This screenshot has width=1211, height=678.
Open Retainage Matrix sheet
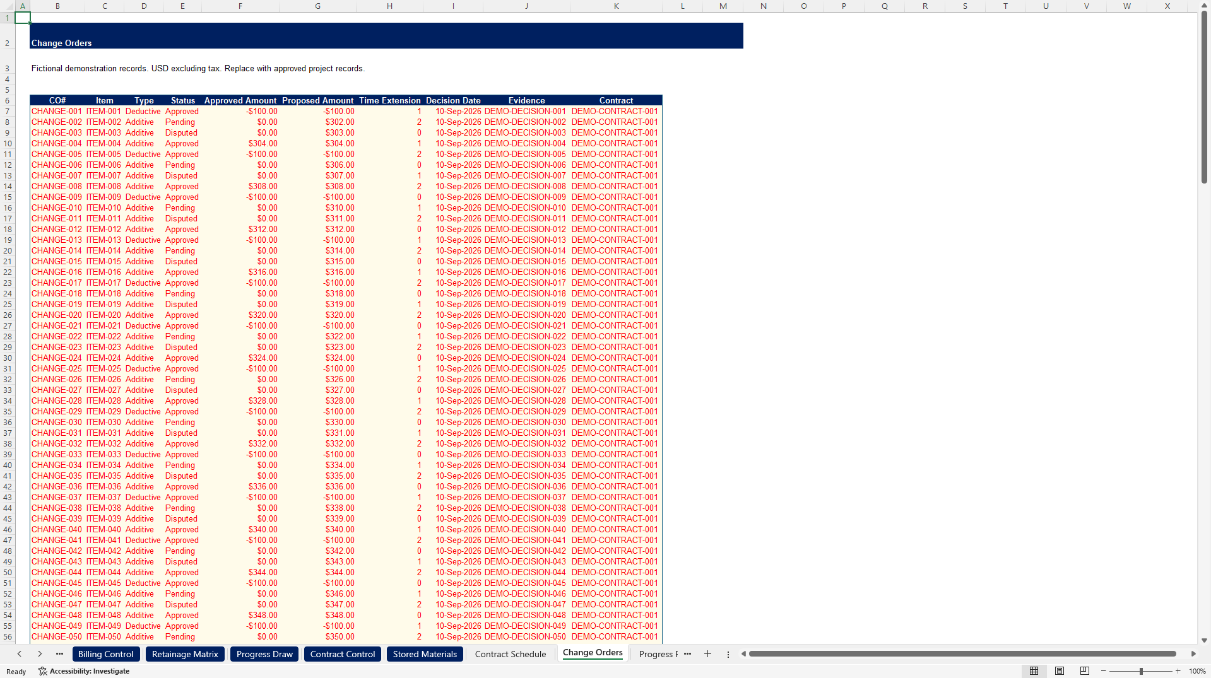(x=185, y=654)
